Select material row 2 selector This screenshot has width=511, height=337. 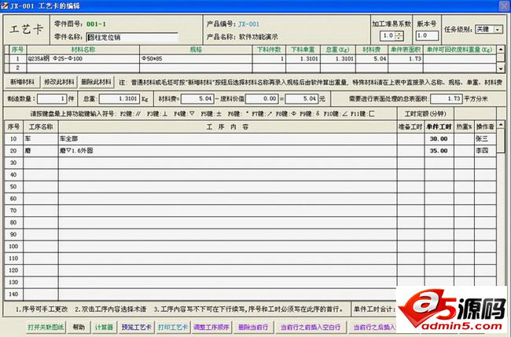click(x=7, y=68)
